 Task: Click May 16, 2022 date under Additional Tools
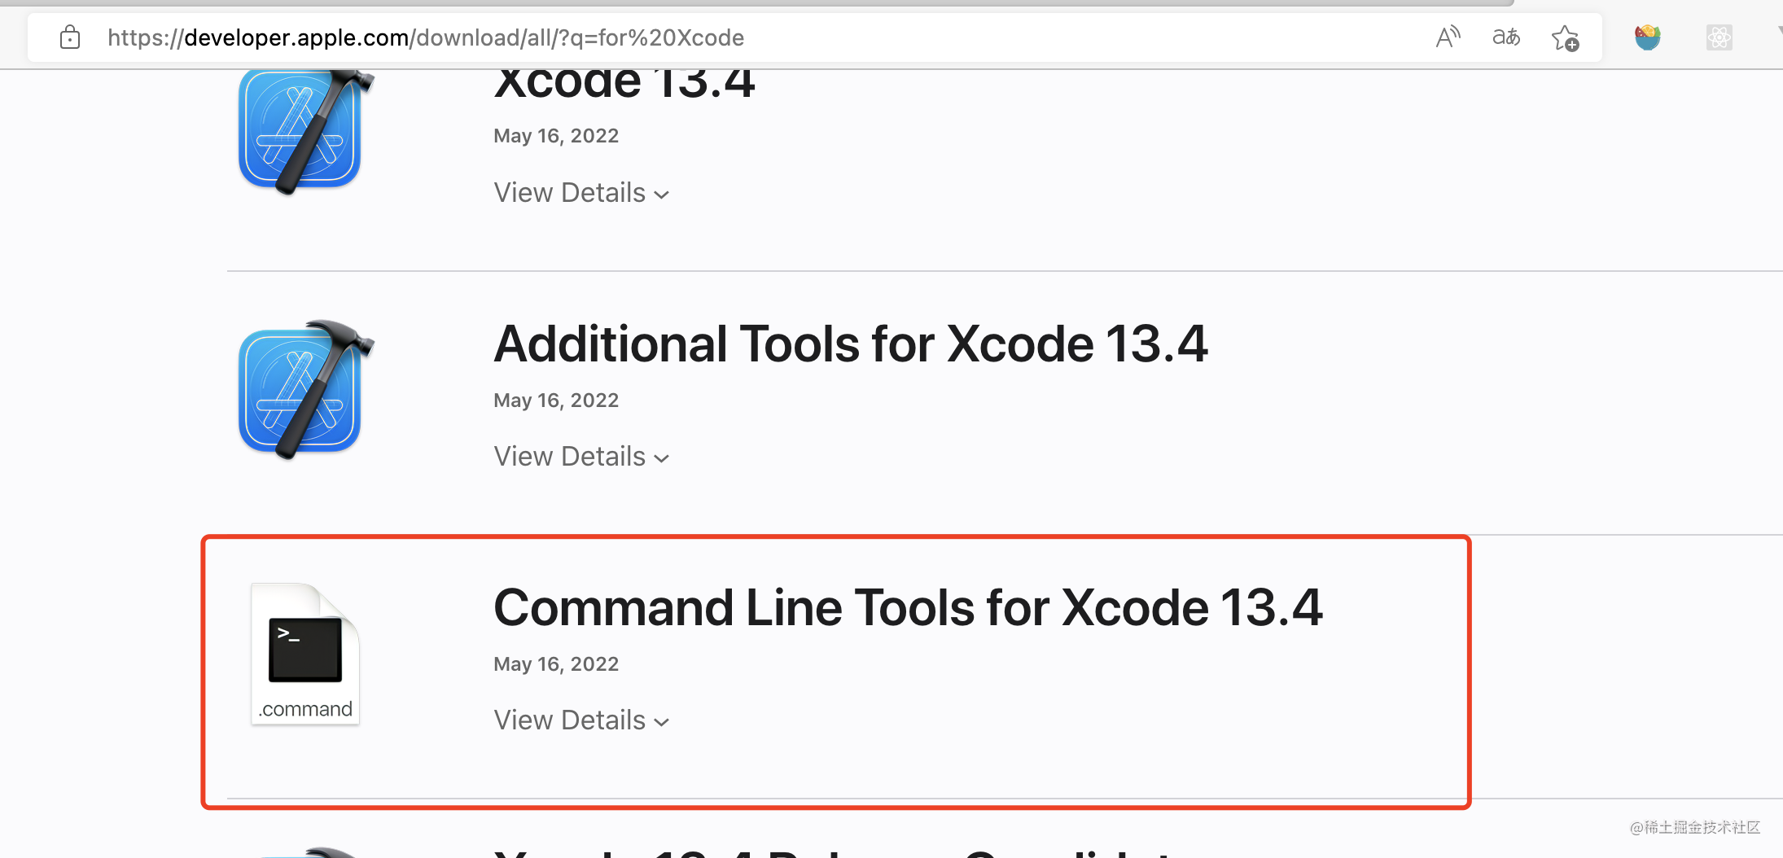(556, 401)
